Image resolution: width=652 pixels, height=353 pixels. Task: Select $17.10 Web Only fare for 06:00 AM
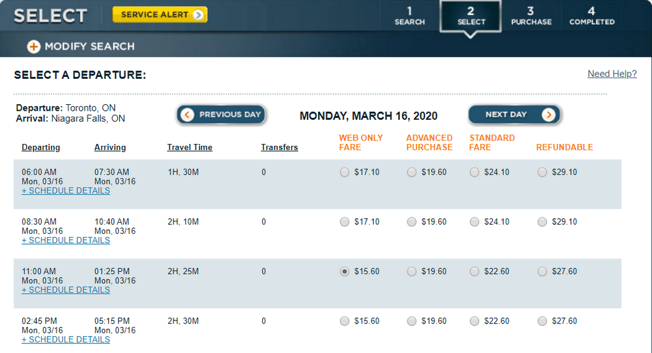pos(344,173)
